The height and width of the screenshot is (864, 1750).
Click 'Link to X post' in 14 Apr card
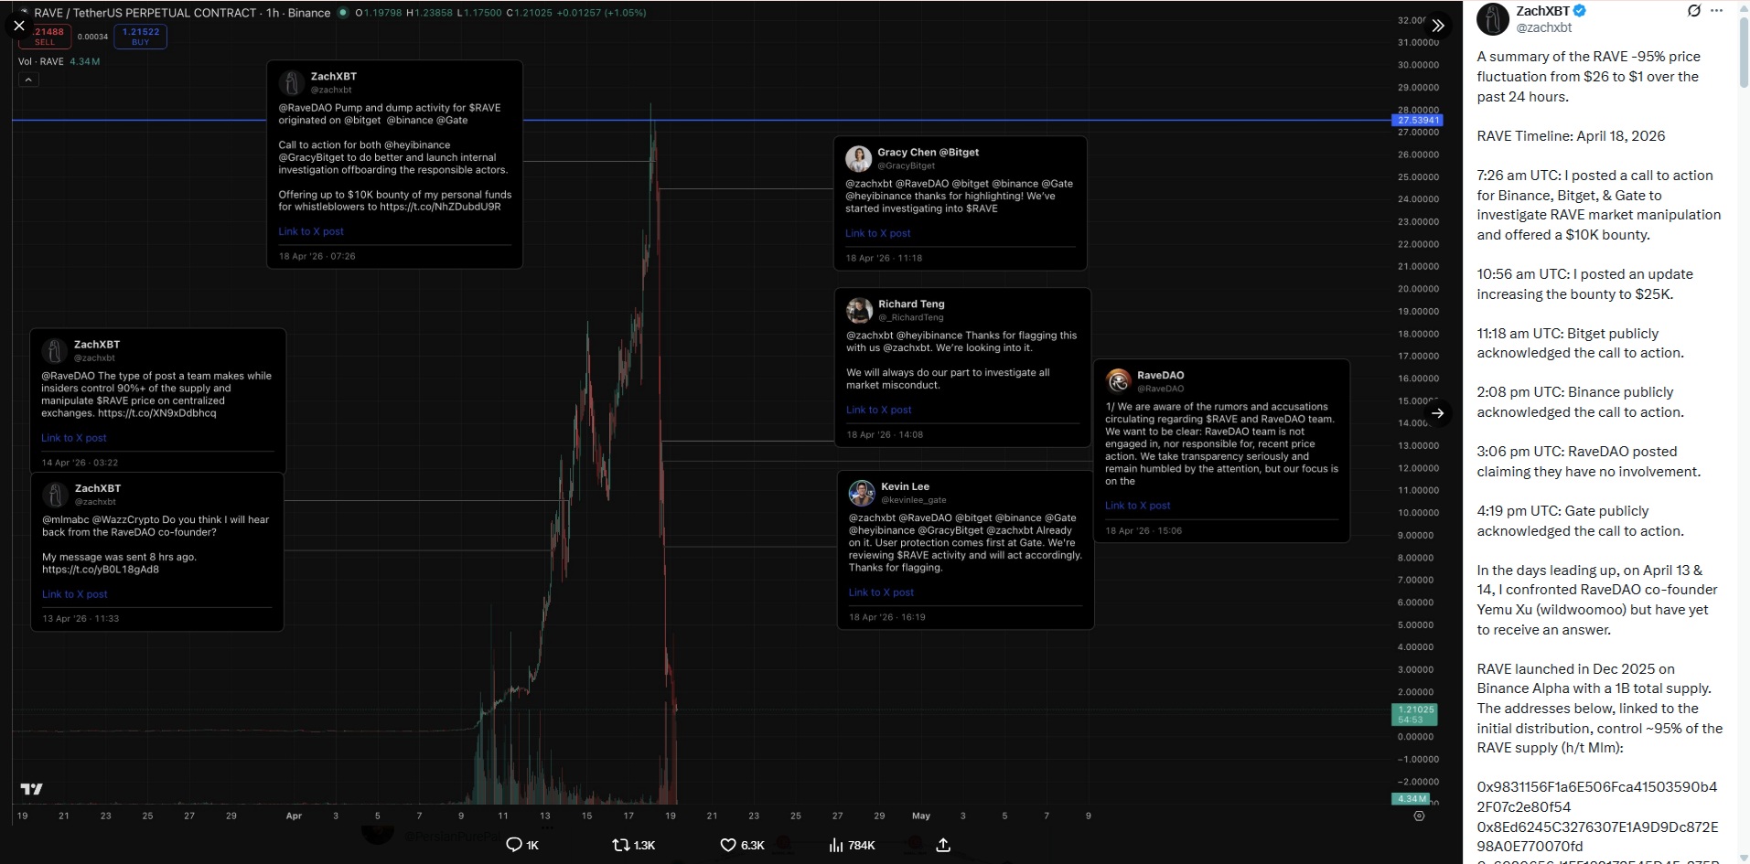[x=74, y=438]
